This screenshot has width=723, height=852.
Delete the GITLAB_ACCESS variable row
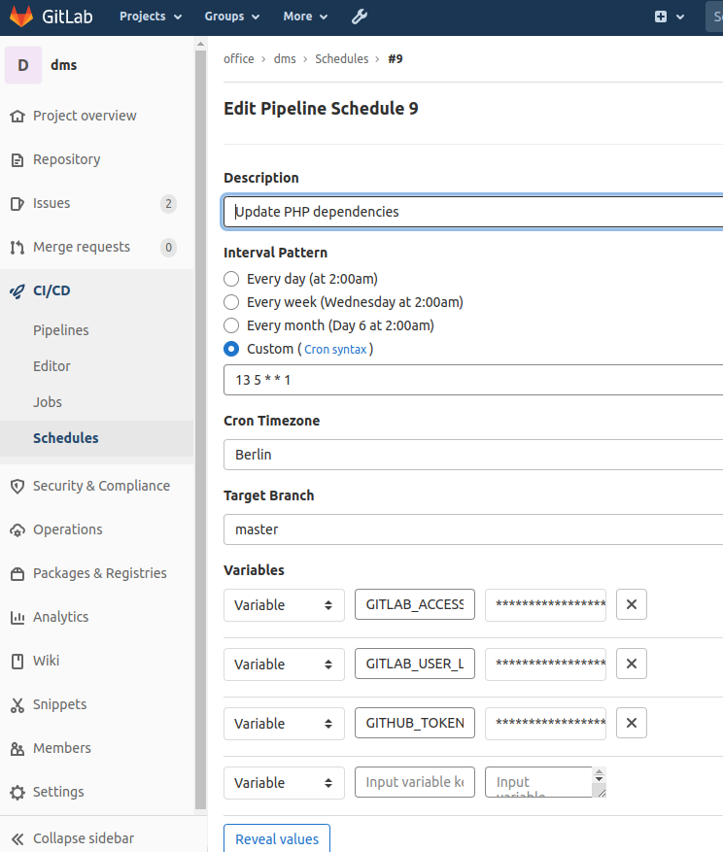click(631, 604)
